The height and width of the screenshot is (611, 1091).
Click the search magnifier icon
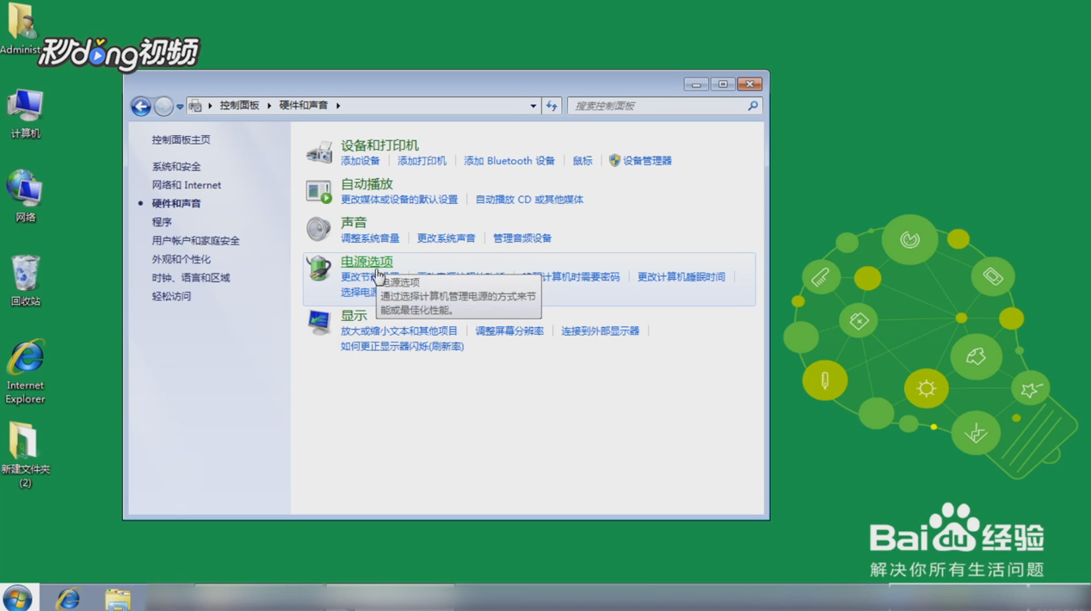pos(753,106)
